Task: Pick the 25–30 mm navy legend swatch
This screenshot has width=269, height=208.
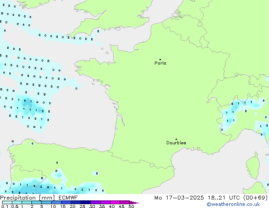Action: (x=85, y=202)
